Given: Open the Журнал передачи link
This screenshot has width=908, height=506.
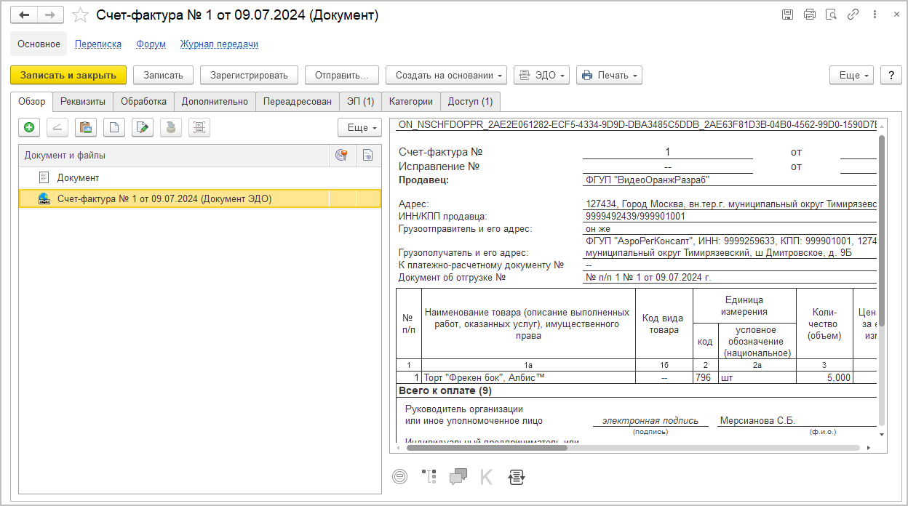Looking at the screenshot, I should pyautogui.click(x=219, y=44).
